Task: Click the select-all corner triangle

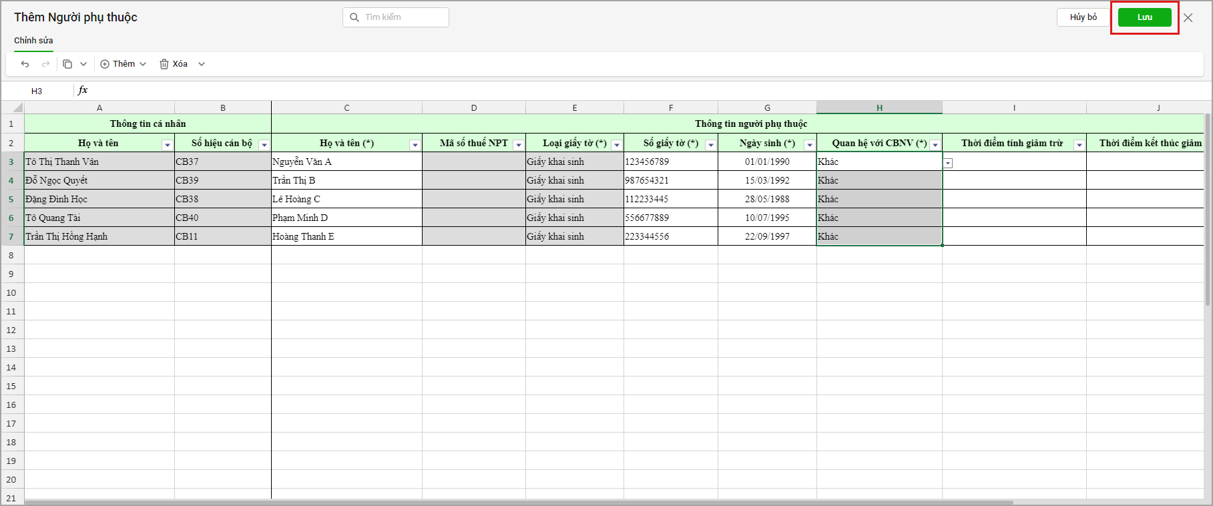Action: pyautogui.click(x=17, y=107)
